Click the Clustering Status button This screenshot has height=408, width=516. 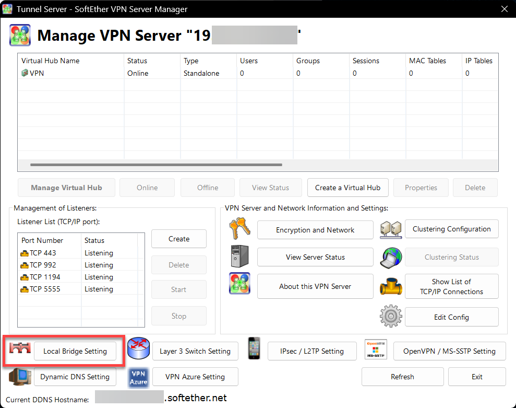pyautogui.click(x=451, y=257)
